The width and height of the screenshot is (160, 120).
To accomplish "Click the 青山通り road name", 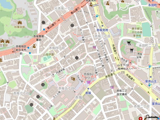I will point(76,11).
